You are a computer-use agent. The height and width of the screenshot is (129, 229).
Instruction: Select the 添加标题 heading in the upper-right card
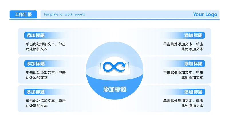coord(193,35)
